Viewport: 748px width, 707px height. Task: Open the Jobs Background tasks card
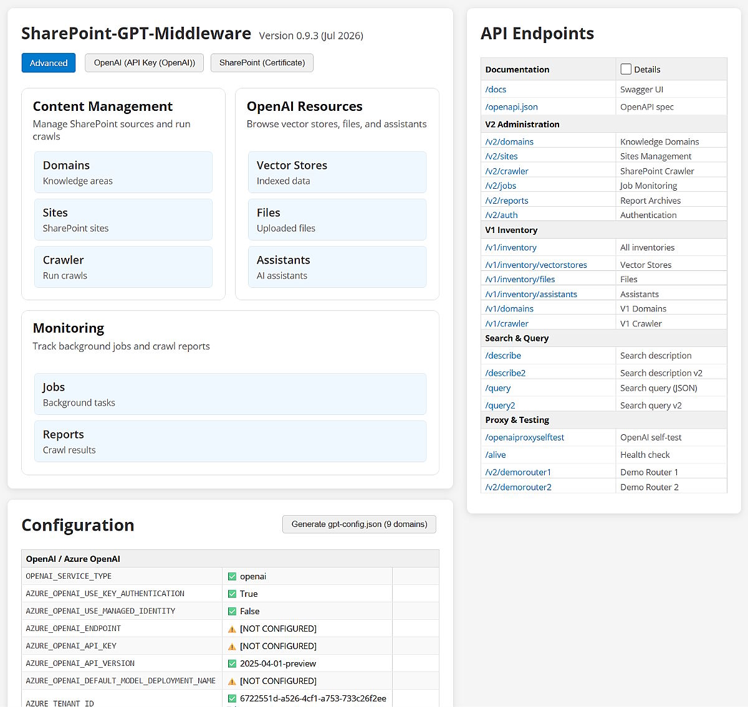pos(231,394)
